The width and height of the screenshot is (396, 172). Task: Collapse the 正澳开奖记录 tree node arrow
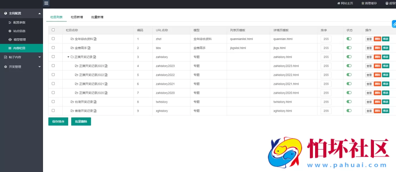pos(68,57)
